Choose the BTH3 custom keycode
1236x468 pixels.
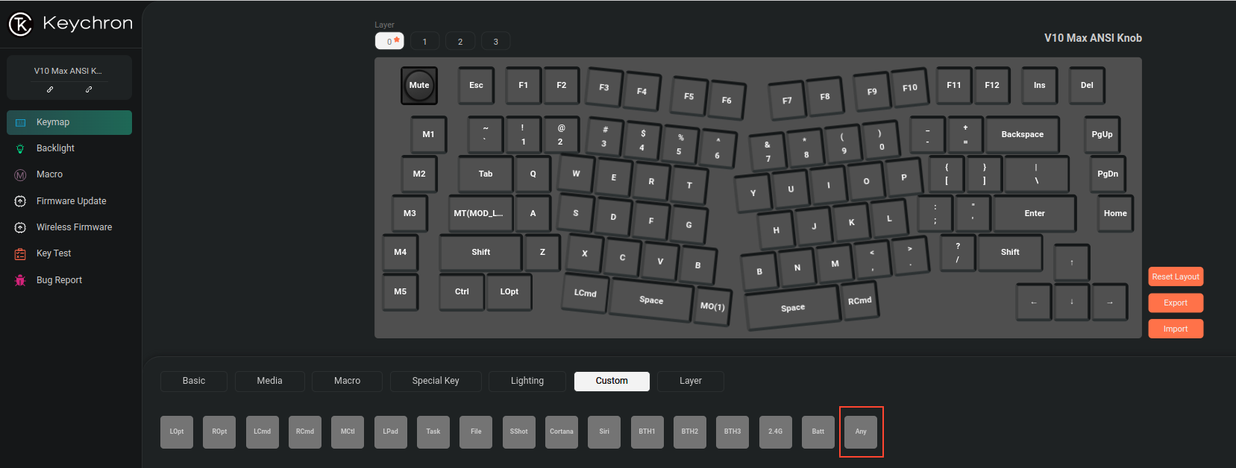pyautogui.click(x=732, y=431)
